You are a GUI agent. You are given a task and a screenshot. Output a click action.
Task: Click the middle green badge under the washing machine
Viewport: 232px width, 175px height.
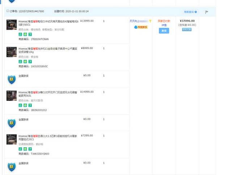[25, 61]
